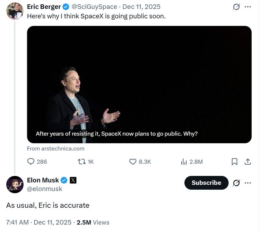Open Eric Berger's profile name link
Screen dimensions: 260x234
[x=44, y=7]
